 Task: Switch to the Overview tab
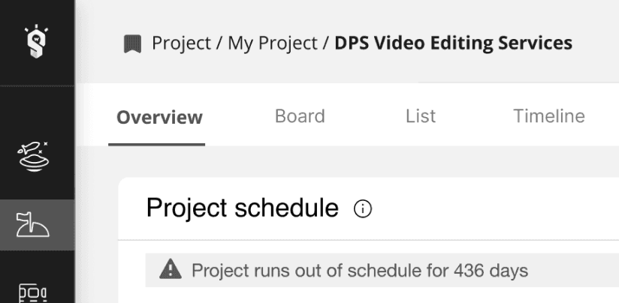coord(159,117)
